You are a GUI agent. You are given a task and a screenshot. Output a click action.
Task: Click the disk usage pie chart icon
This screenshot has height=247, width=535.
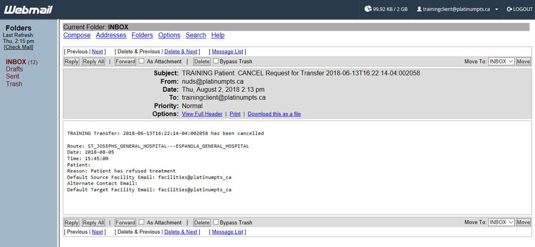click(368, 9)
